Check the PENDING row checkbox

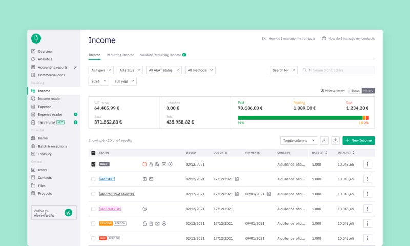tap(93, 223)
